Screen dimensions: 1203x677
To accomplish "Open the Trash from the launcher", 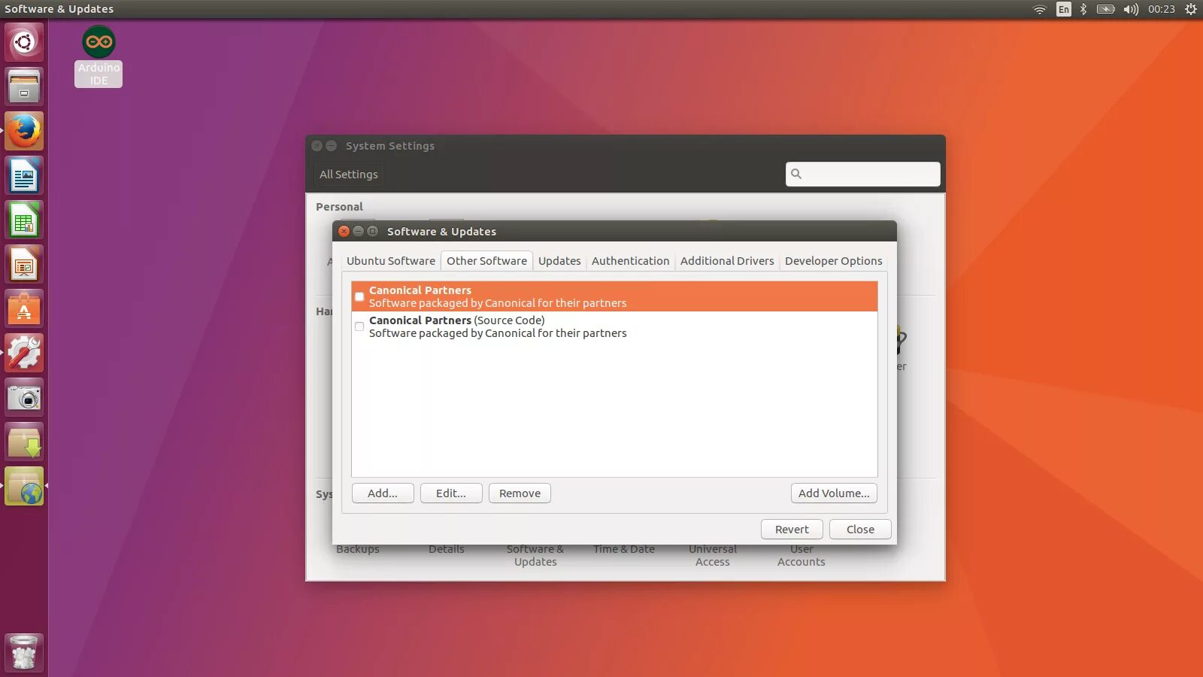I will click(x=24, y=652).
